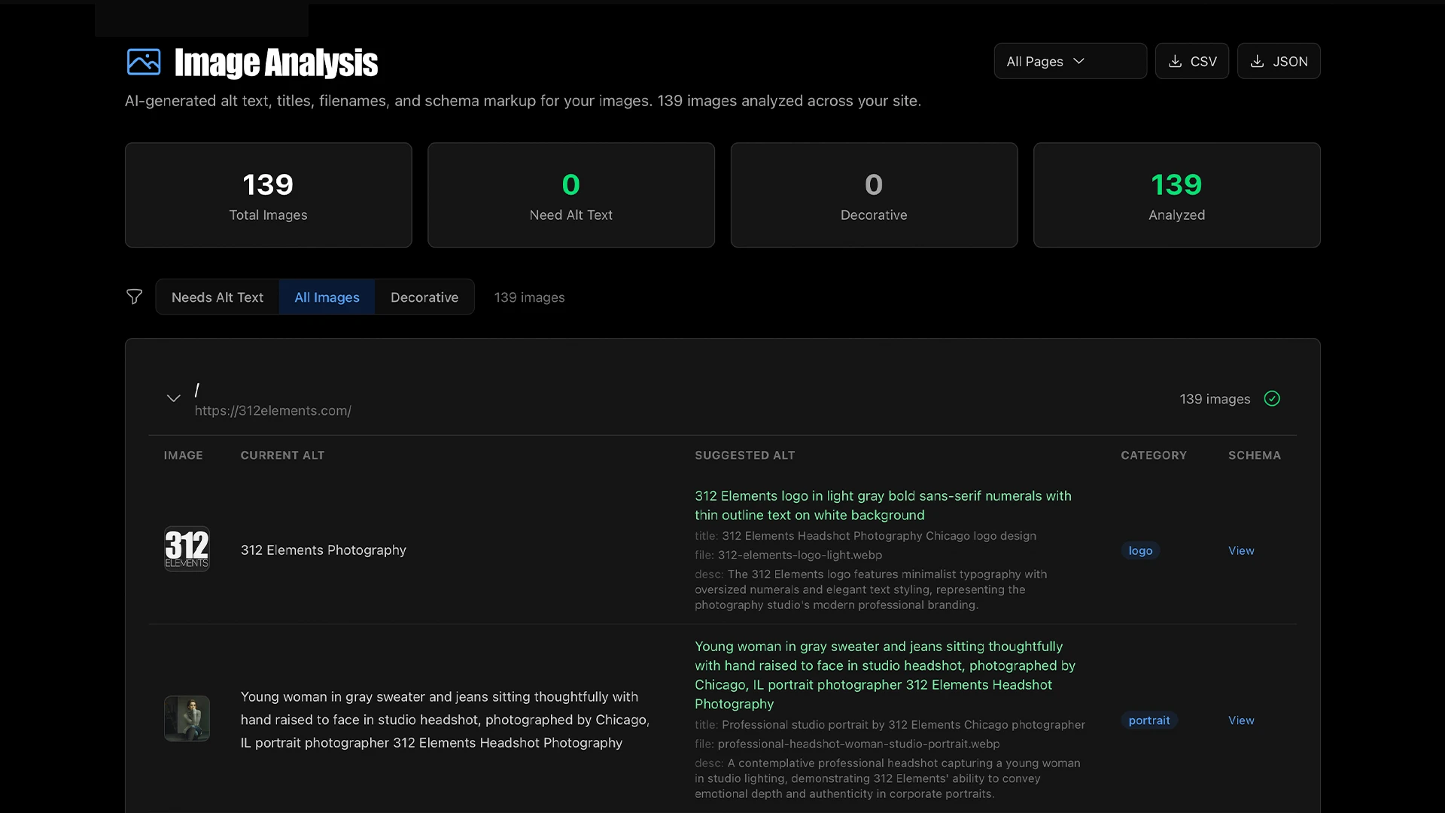Click the download icon in JSON button

1257,62
